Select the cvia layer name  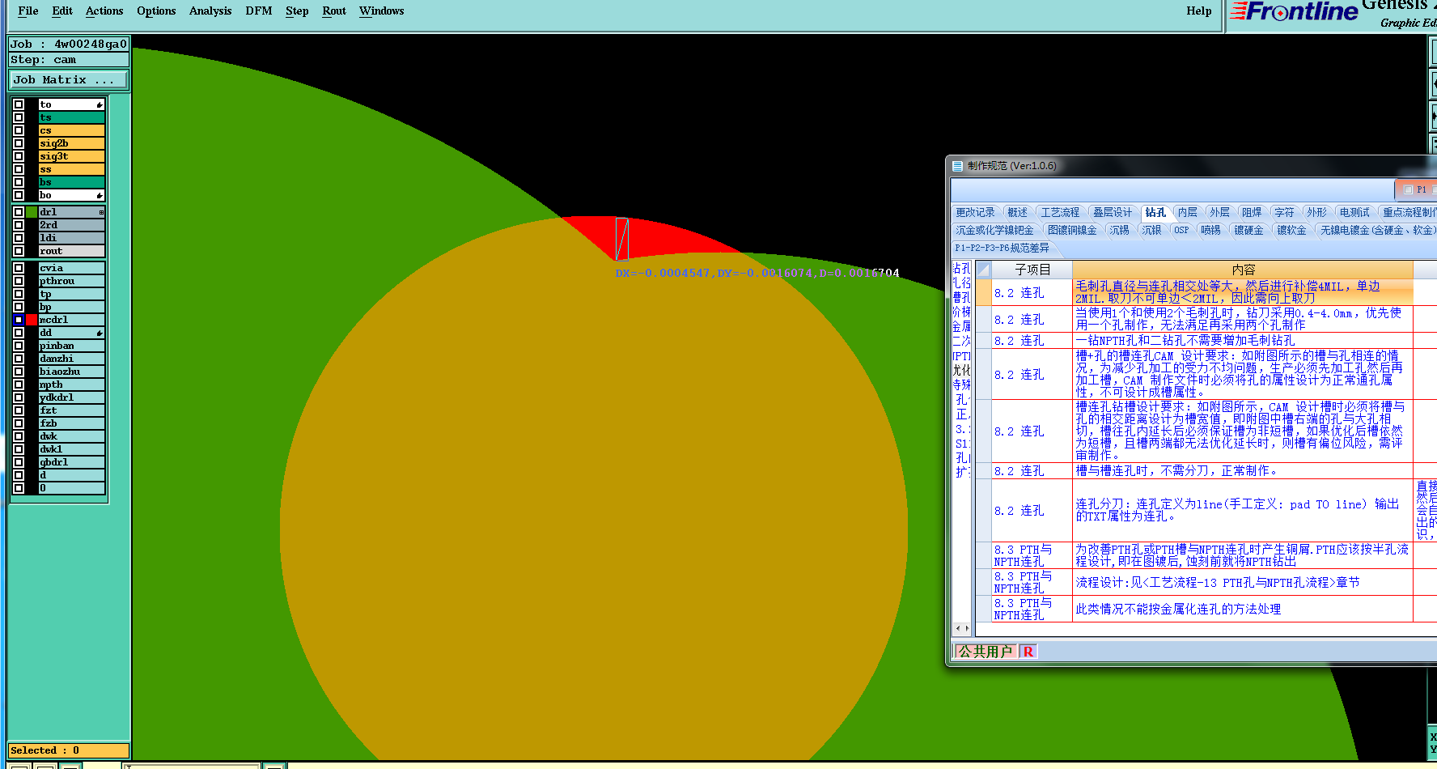[72, 268]
